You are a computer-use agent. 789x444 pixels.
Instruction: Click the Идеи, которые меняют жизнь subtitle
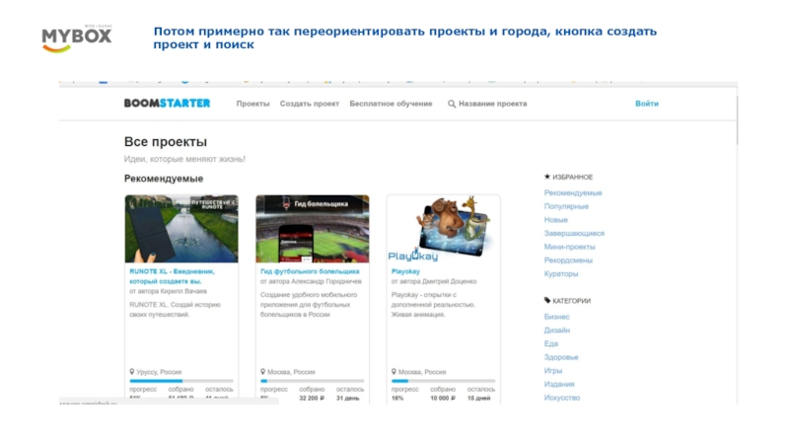[x=184, y=159]
